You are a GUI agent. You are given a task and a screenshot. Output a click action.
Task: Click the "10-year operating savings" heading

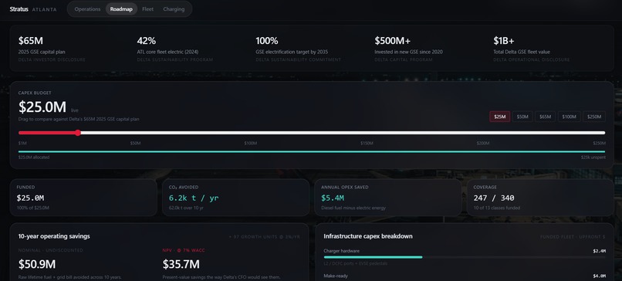pyautogui.click(x=54, y=236)
